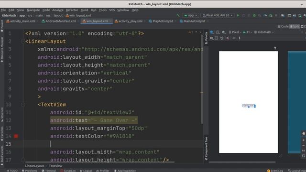Screen dimensions: 306x172
Task: Click the layout breadcrumb in navigation bar
Action: tap(58, 15)
